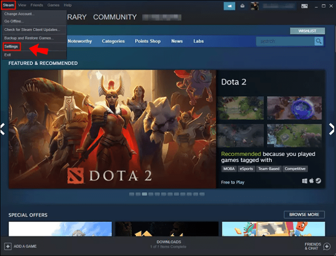Select the first carousel page dot

(x=131, y=194)
